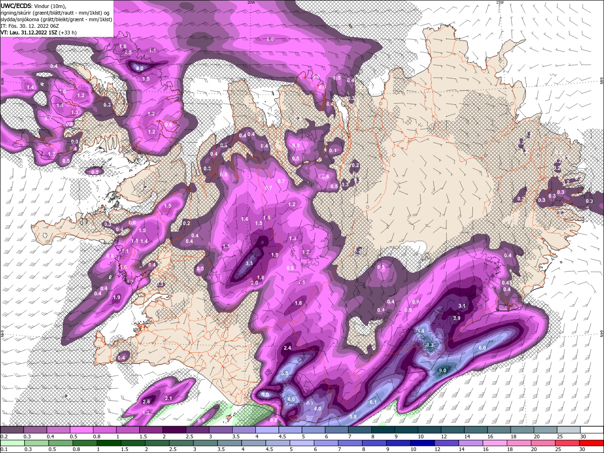The height and width of the screenshot is (453, 604).
Task: Select the 2.8 value offshore southwest
Action: (x=146, y=402)
